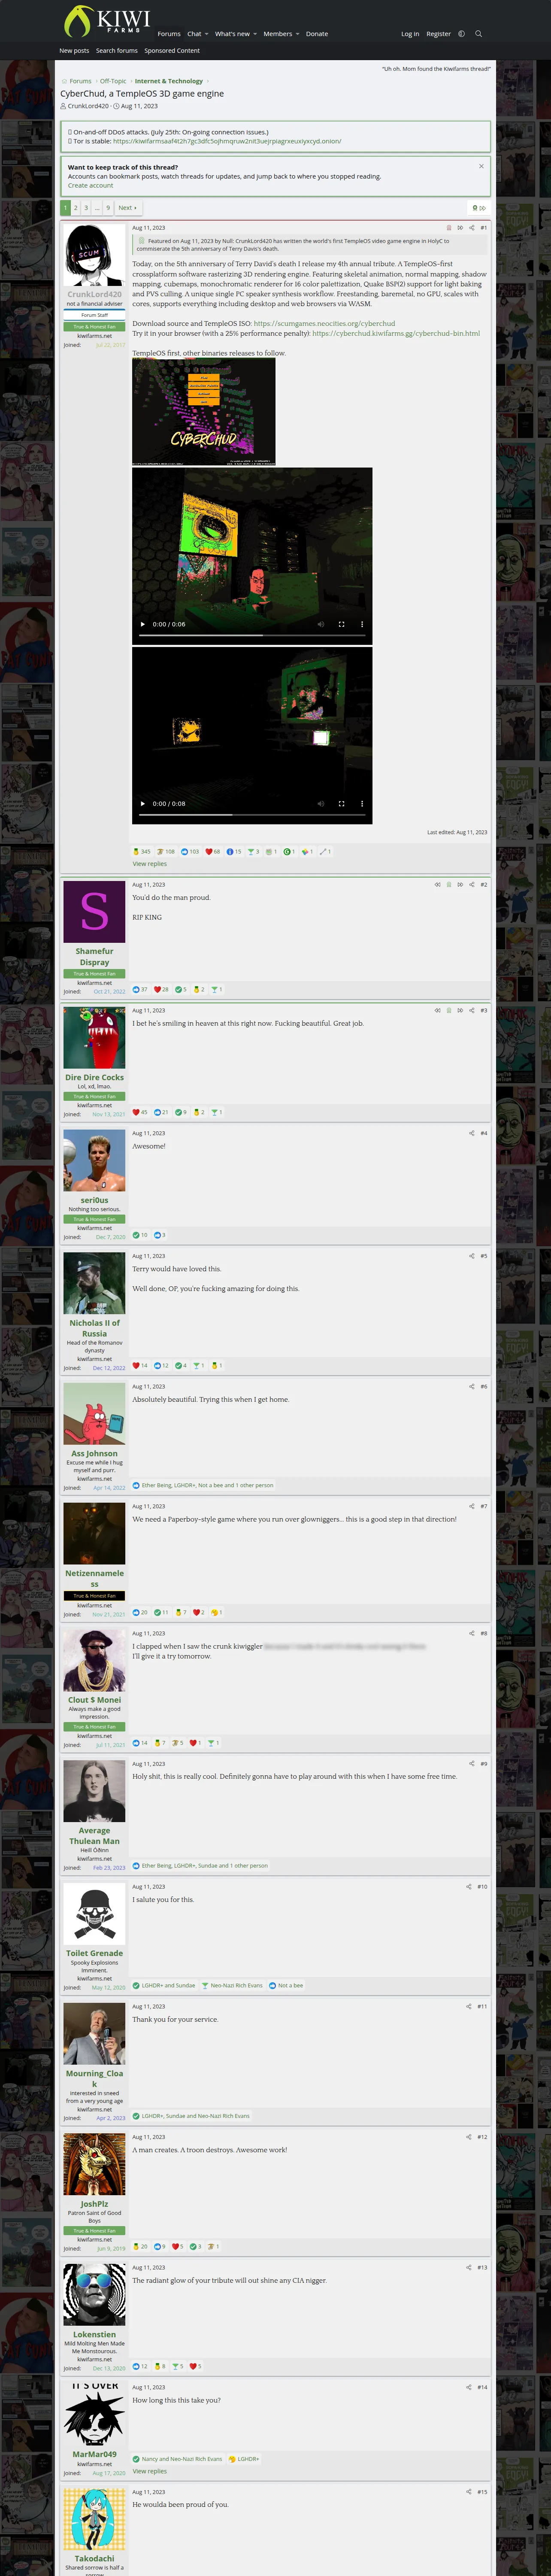The height and width of the screenshot is (2576, 551).
Task: Click the Log in link
Action: tap(410, 34)
